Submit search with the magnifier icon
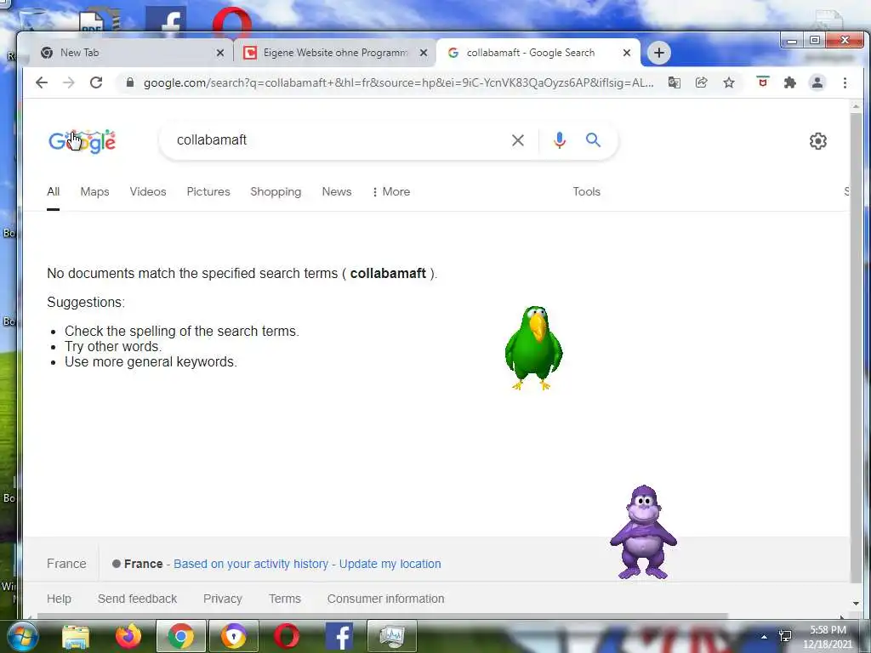 click(x=593, y=140)
